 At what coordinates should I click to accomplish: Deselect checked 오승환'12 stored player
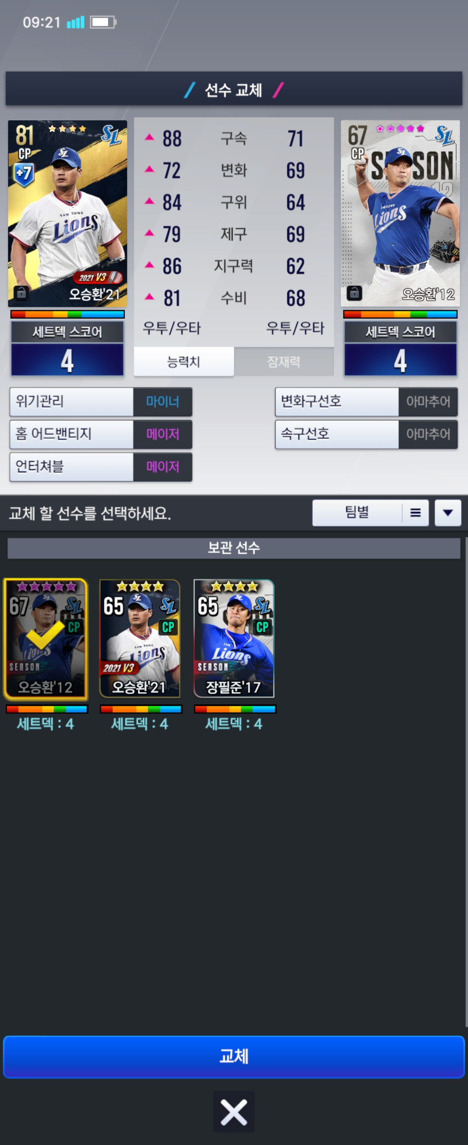tap(46, 638)
